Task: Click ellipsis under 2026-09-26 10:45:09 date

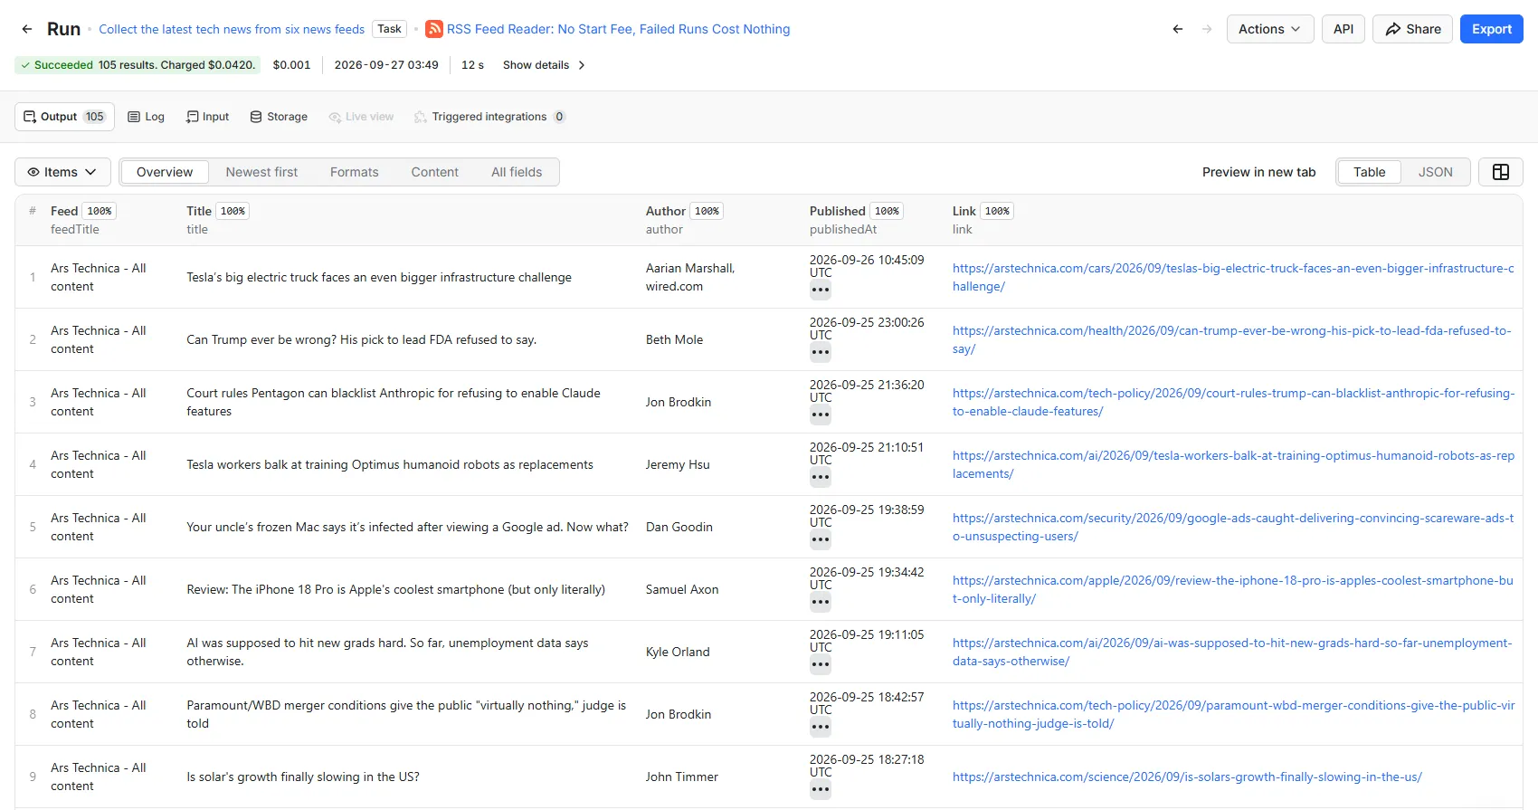Action: click(x=821, y=291)
